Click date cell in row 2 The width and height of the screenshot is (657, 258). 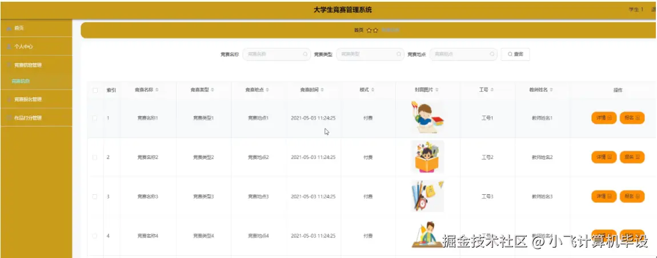pyautogui.click(x=313, y=157)
